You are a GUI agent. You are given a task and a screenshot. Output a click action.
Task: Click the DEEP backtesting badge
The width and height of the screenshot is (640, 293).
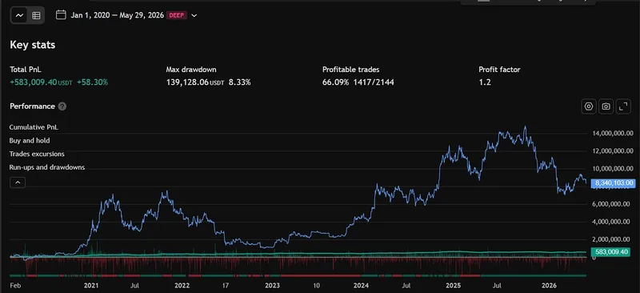[x=177, y=15]
